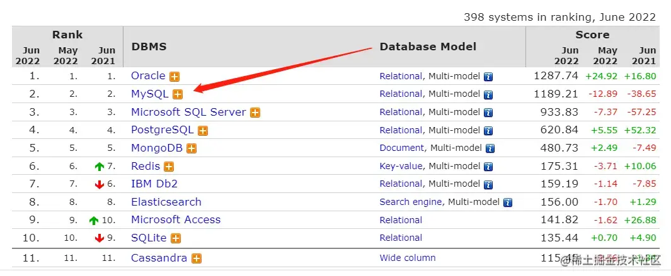This screenshot has height=276, width=671.
Task: Click the score value 1189.21
Action: (x=556, y=94)
